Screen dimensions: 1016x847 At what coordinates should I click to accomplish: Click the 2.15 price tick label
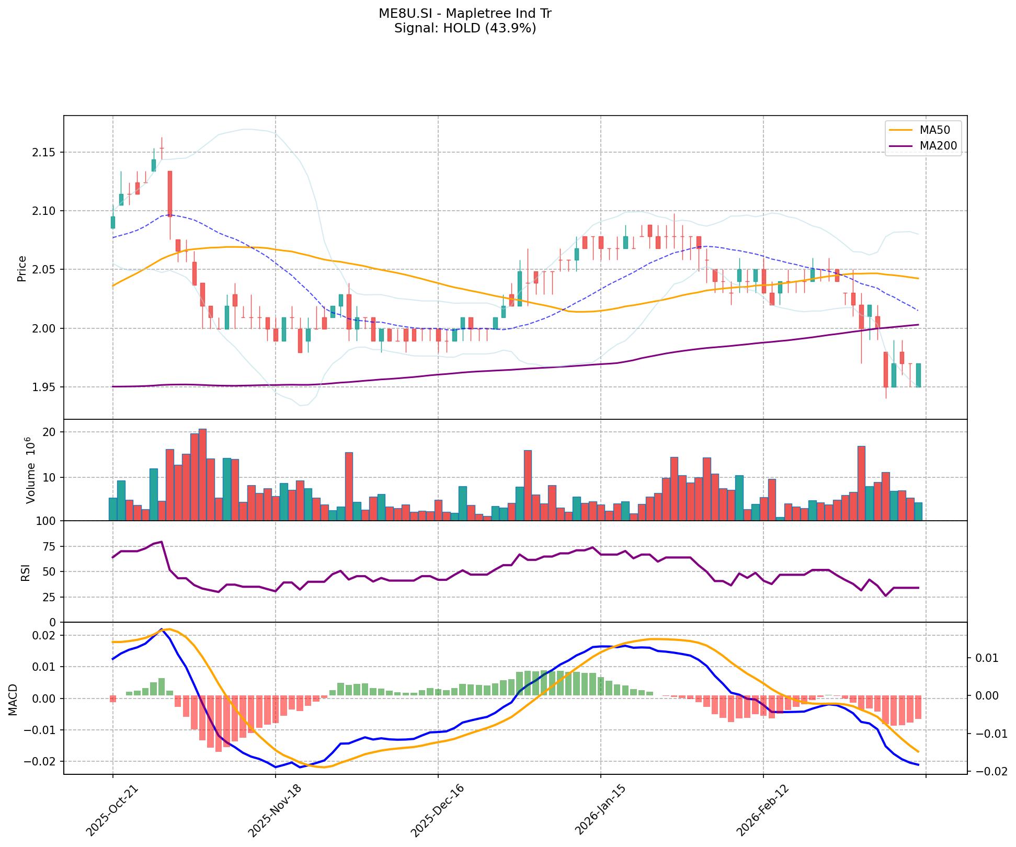(44, 152)
